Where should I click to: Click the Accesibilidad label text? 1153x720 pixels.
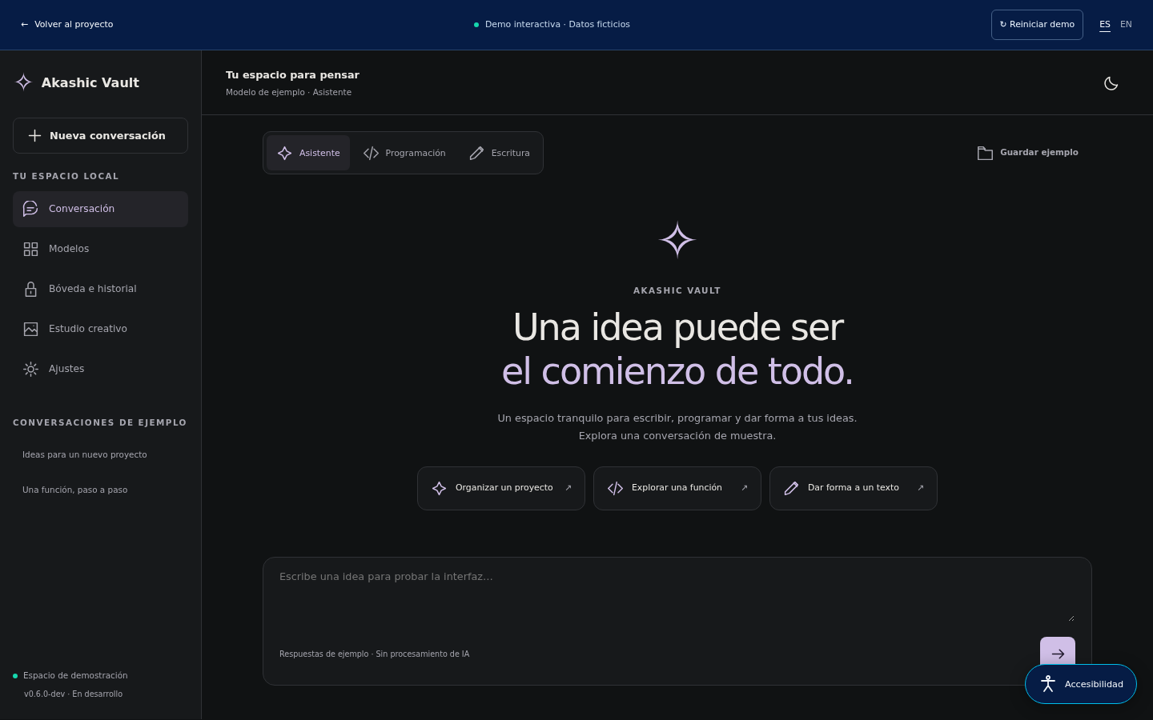click(x=1094, y=684)
